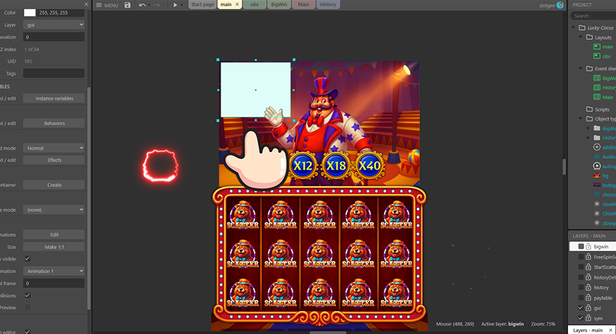Click the lock icon on bigwin layer

[x=588, y=246]
